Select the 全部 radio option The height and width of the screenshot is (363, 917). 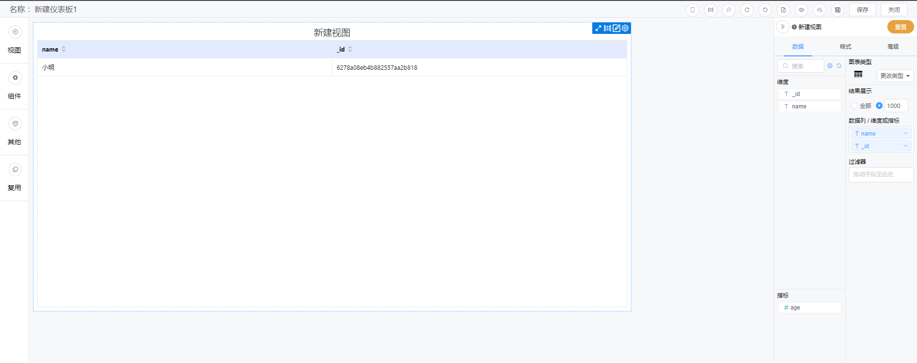(854, 106)
